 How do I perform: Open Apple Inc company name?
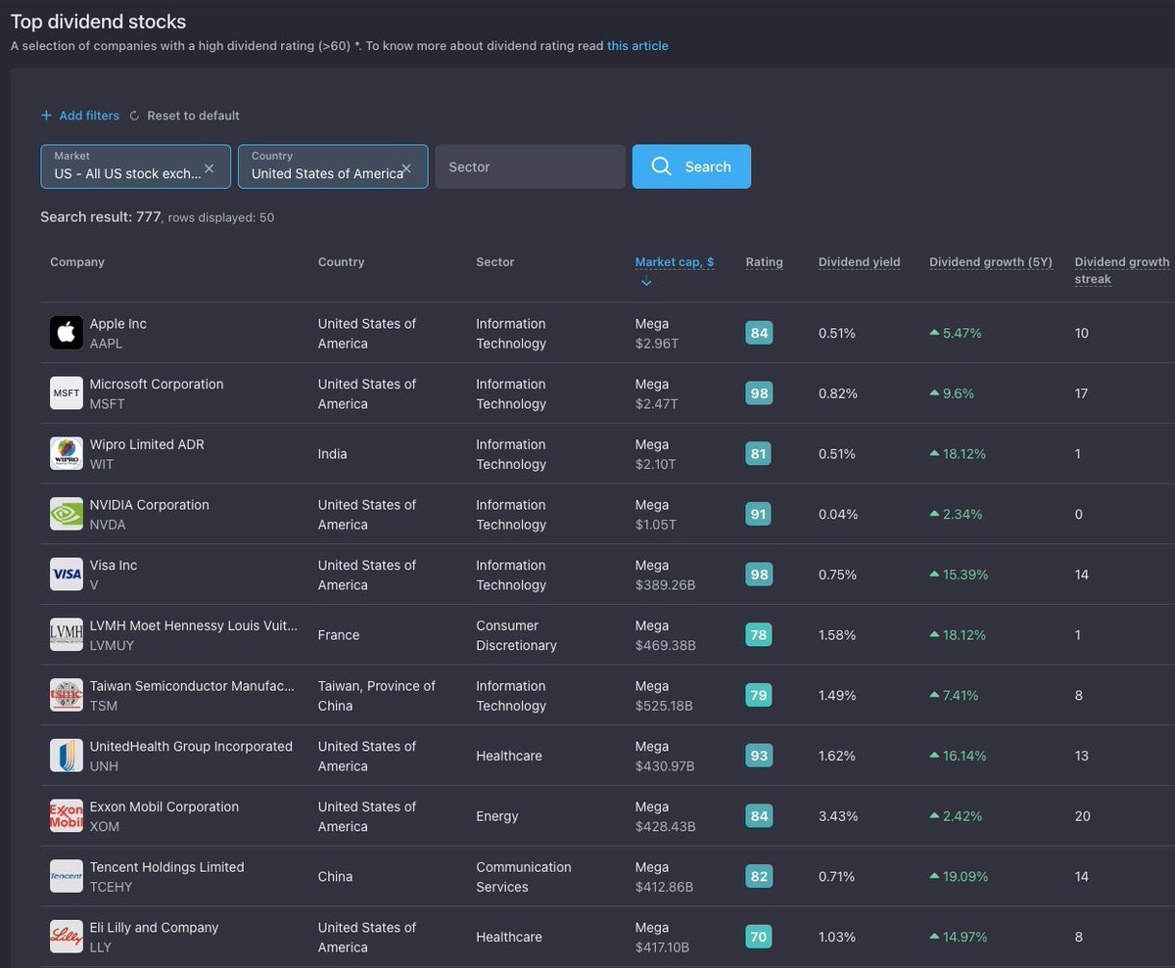click(117, 324)
